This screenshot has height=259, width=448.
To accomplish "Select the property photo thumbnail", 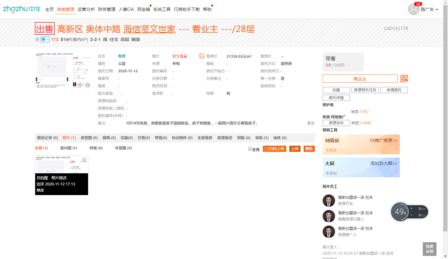I will click(x=61, y=165).
